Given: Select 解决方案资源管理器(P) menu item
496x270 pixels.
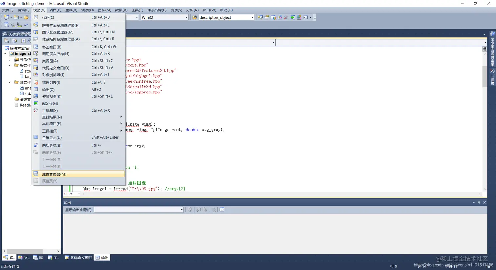Looking at the screenshot, I should pos(78,25).
